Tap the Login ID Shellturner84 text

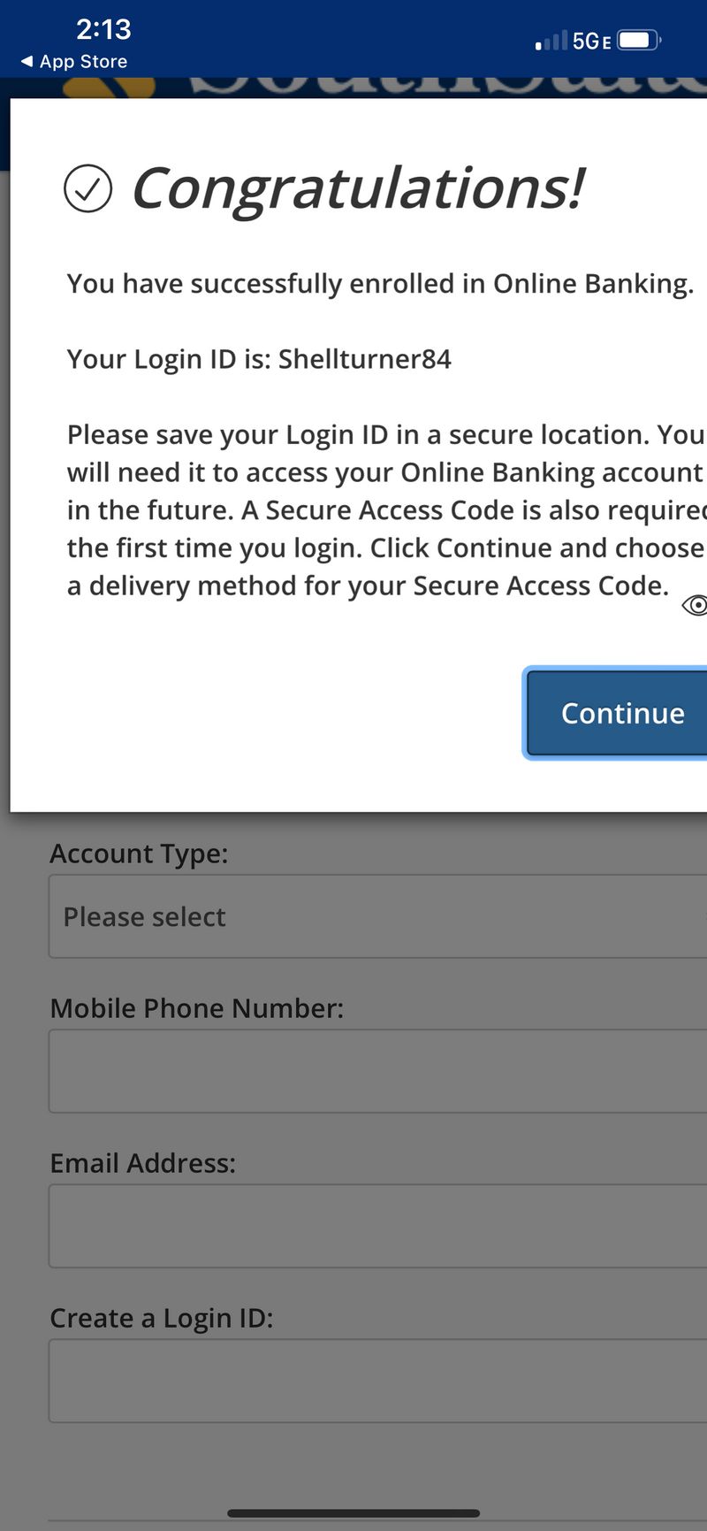[365, 359]
